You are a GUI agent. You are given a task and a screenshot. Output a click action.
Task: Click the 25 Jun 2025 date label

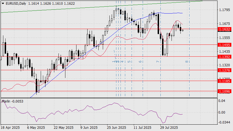116,128
